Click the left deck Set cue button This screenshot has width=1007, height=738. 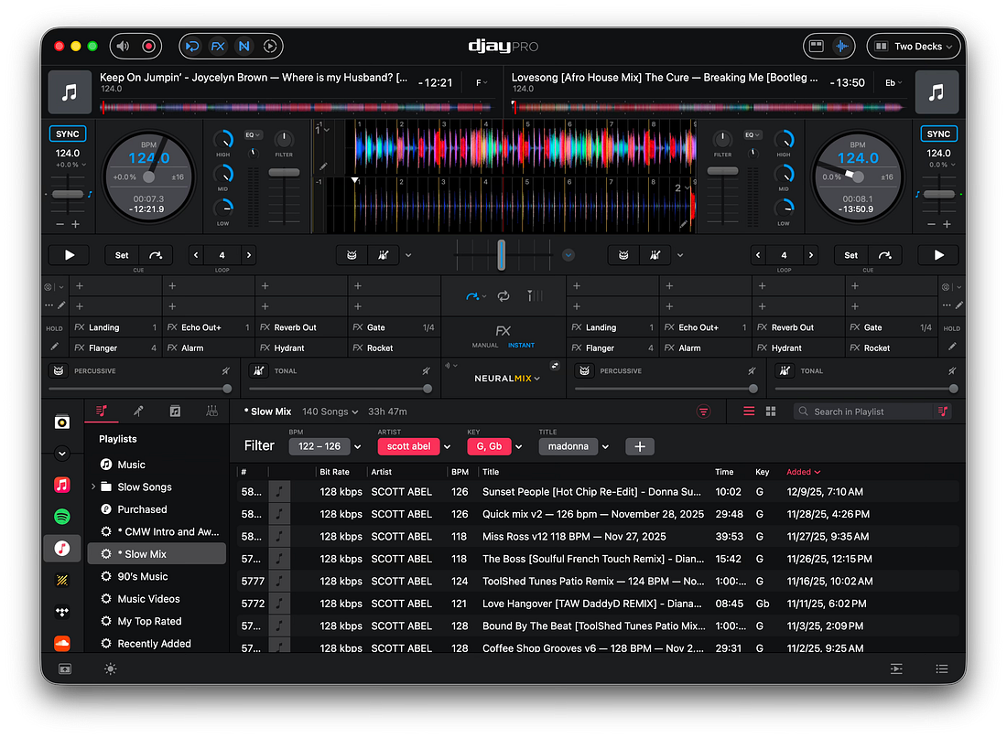[122, 255]
